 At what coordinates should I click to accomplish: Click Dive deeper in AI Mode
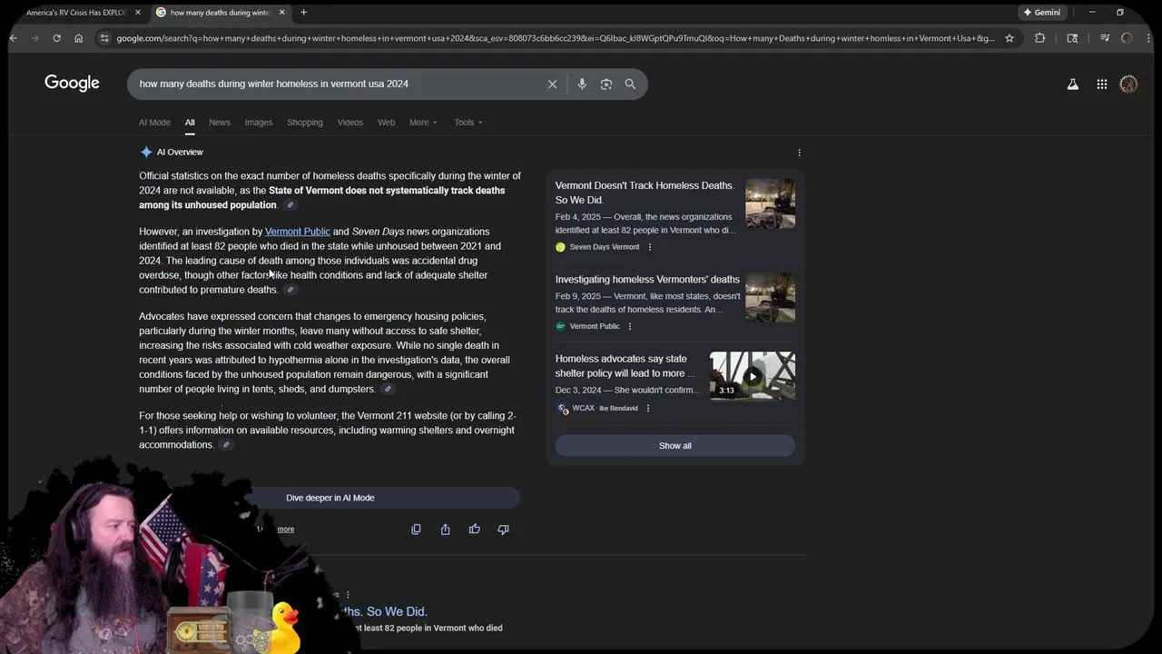coord(330,498)
